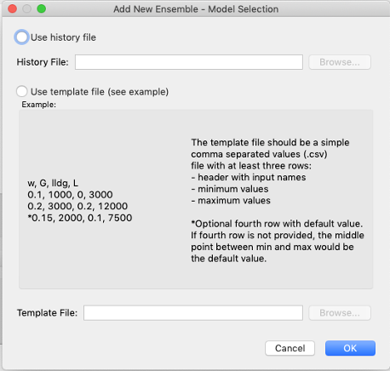Click the '- maximum values' line
Viewport: 390px width, 371px height.
pos(231,201)
